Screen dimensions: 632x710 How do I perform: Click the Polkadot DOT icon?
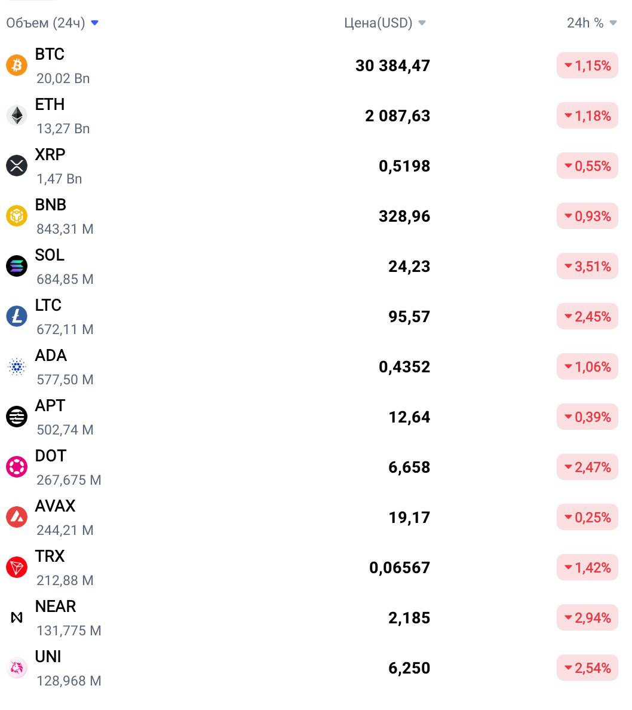click(x=17, y=467)
